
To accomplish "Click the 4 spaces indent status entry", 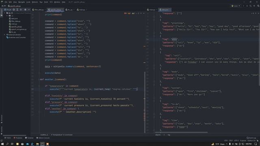I will [243, 141].
